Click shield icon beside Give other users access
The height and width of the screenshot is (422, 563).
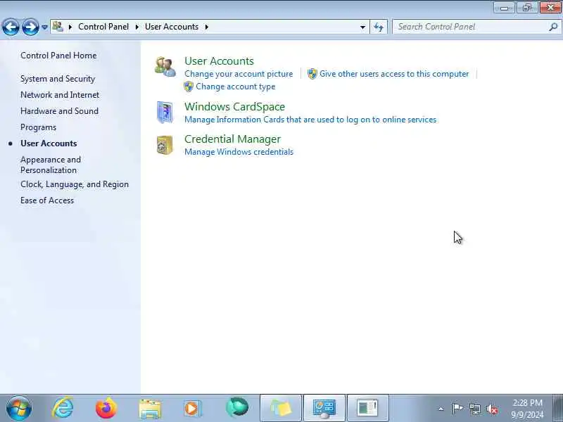(x=312, y=74)
